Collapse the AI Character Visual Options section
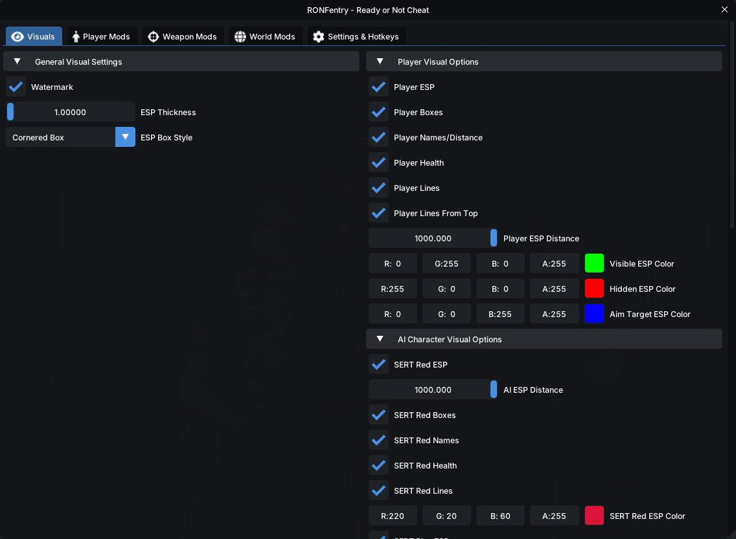This screenshot has width=736, height=539. 544,339
